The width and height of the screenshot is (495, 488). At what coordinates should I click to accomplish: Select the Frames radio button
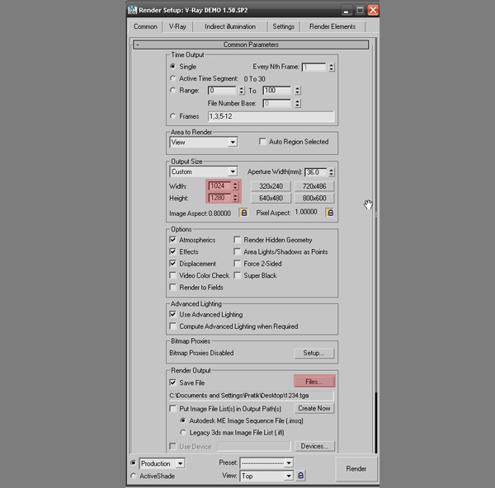(172, 116)
